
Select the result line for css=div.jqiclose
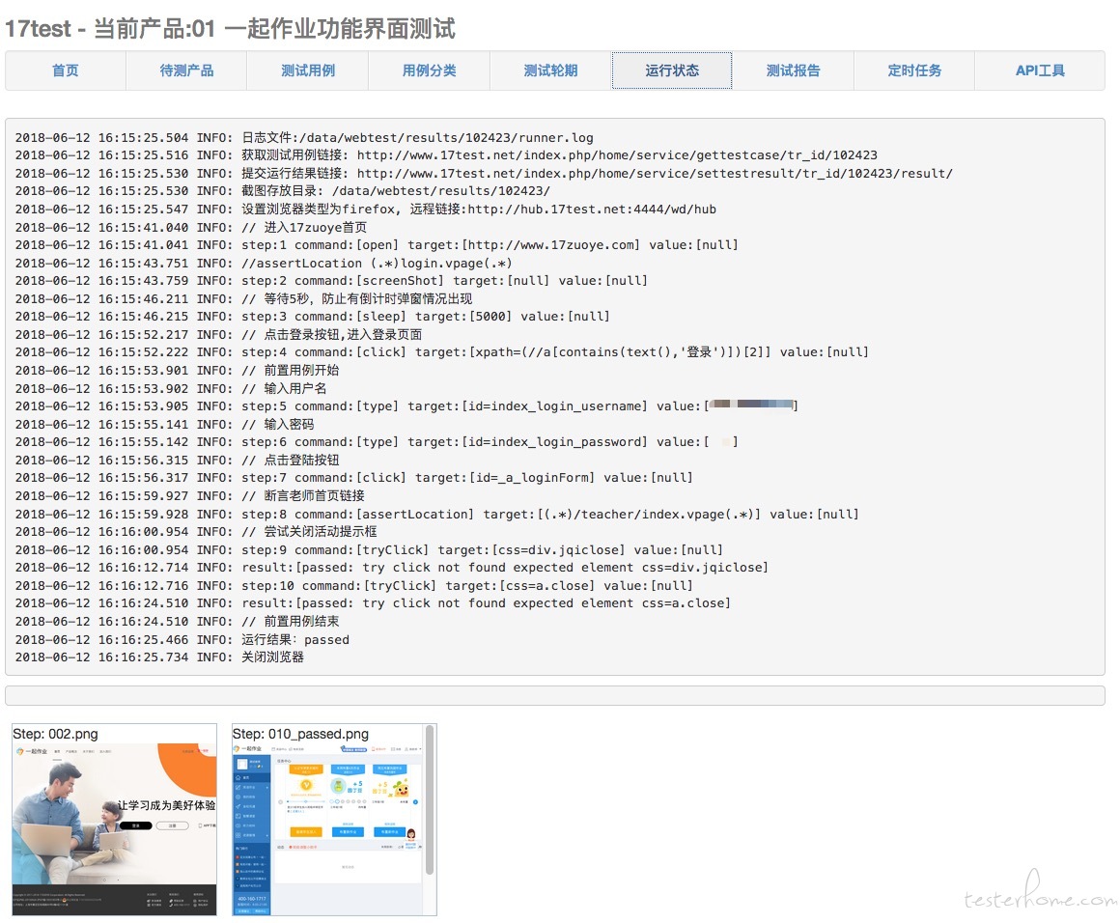pyautogui.click(x=391, y=568)
